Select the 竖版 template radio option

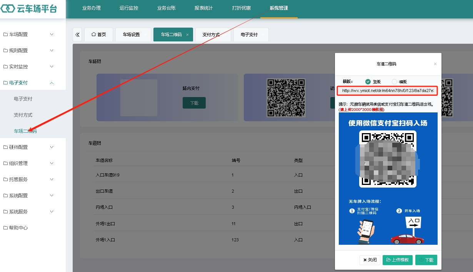tap(368, 81)
